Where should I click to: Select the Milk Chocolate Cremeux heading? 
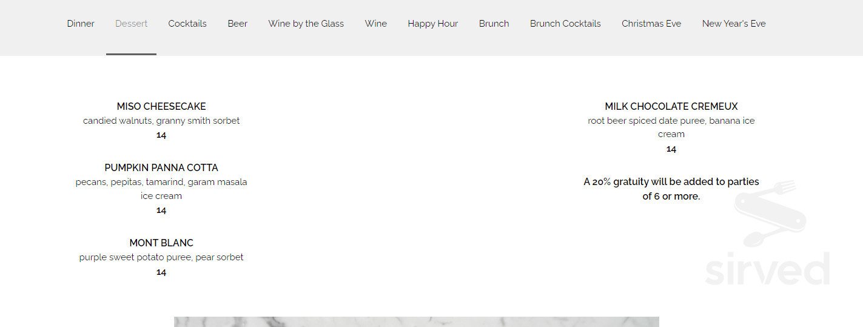click(x=671, y=106)
